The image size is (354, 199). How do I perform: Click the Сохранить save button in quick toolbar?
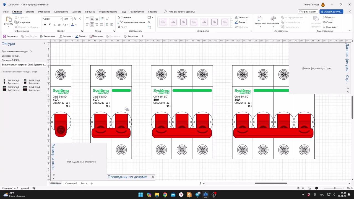(x=10, y=36)
